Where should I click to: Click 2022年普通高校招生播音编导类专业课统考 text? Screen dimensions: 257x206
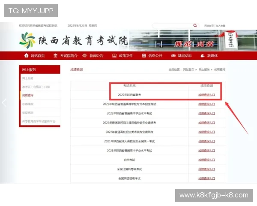pos(129,123)
